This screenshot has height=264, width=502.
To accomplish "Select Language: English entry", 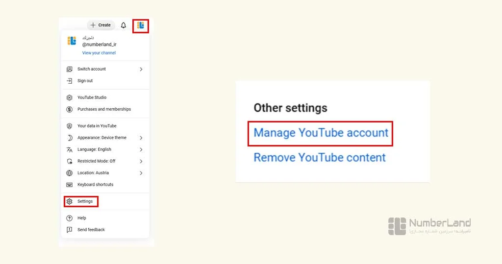I will [x=105, y=150].
